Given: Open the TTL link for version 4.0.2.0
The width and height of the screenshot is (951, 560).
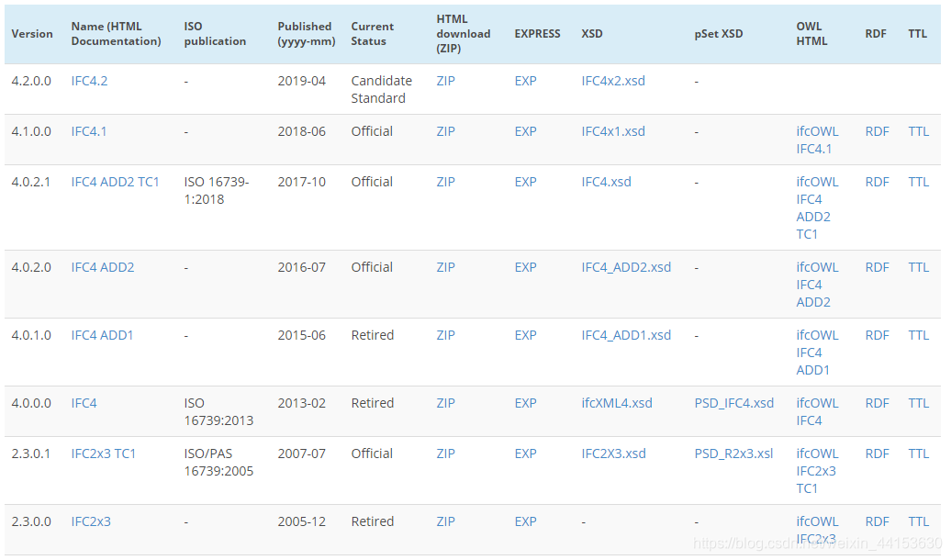Looking at the screenshot, I should 918,267.
